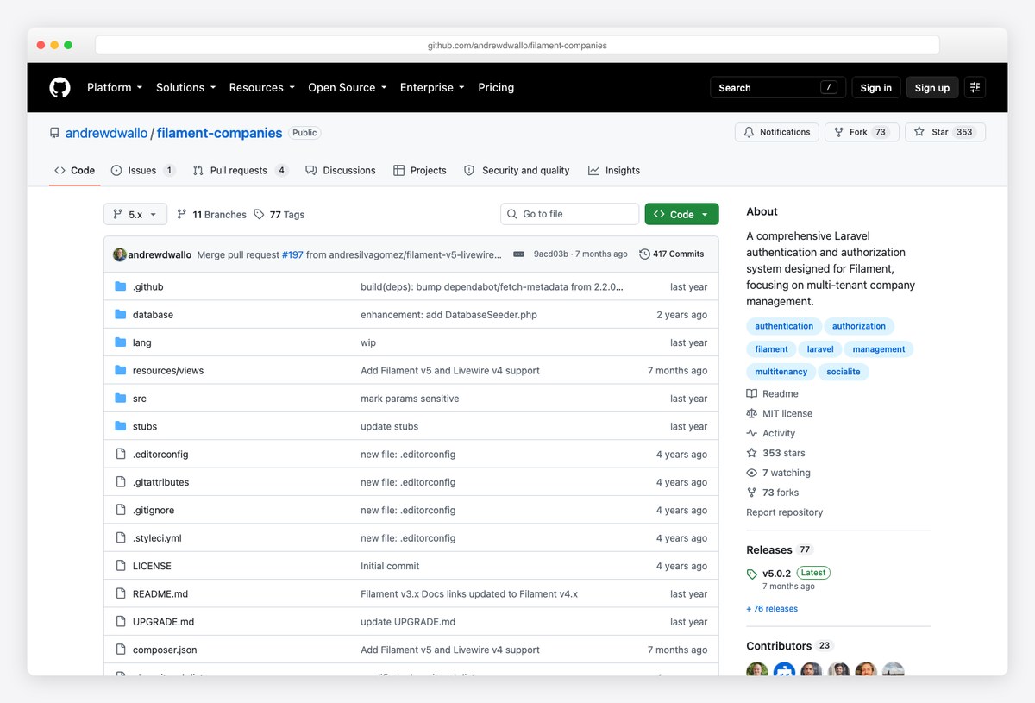The image size is (1035, 703).
Task: Click the GitHub logo icon
Action: point(60,87)
